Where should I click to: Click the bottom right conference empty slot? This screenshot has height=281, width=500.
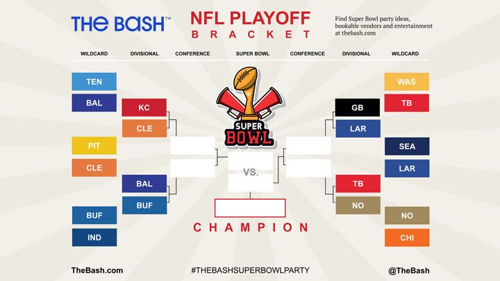point(308,168)
